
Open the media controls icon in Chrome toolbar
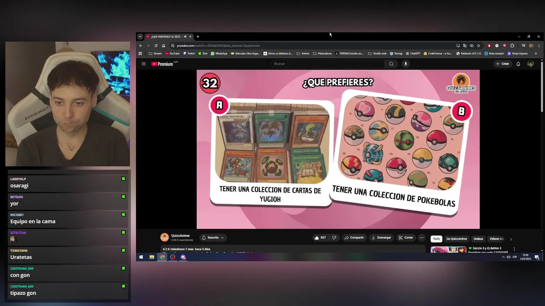[x=524, y=45]
